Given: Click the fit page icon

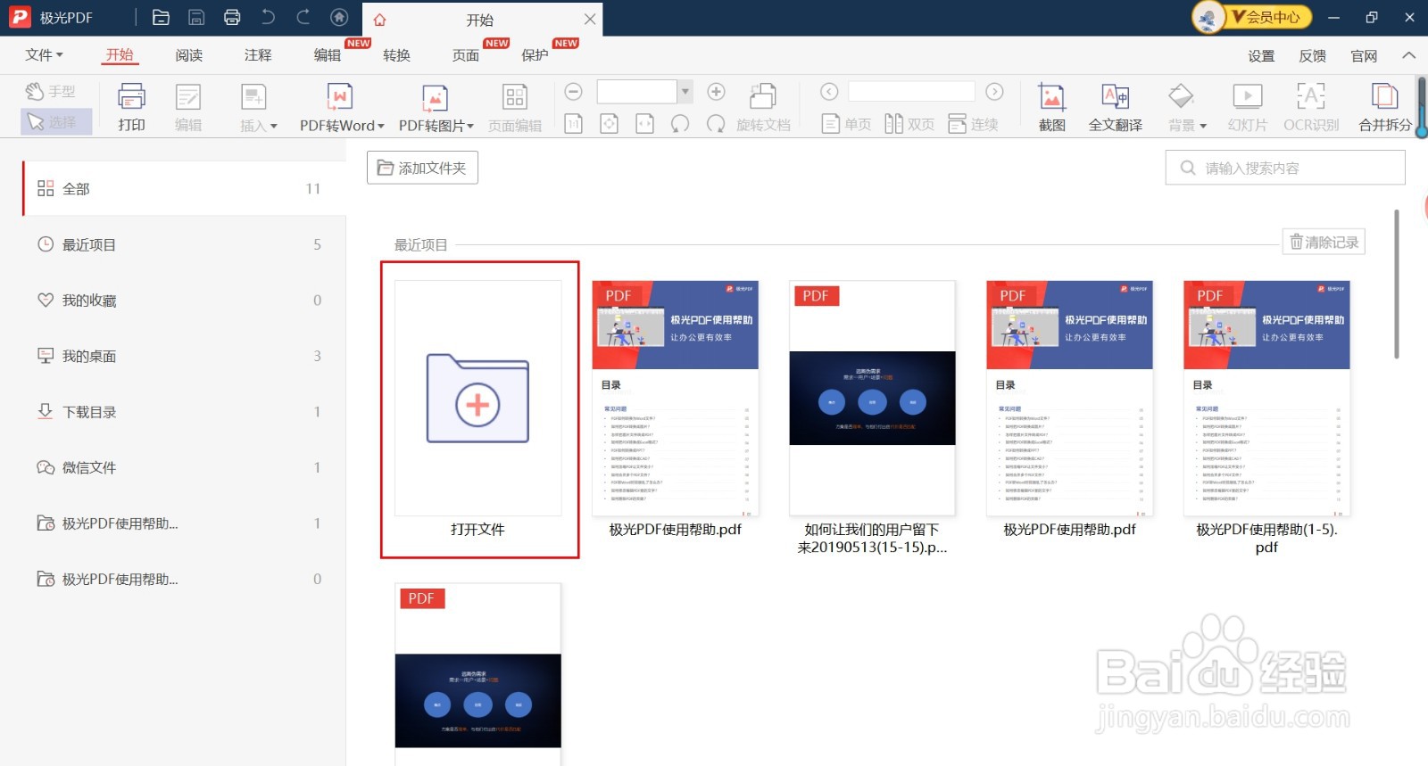Looking at the screenshot, I should (609, 124).
